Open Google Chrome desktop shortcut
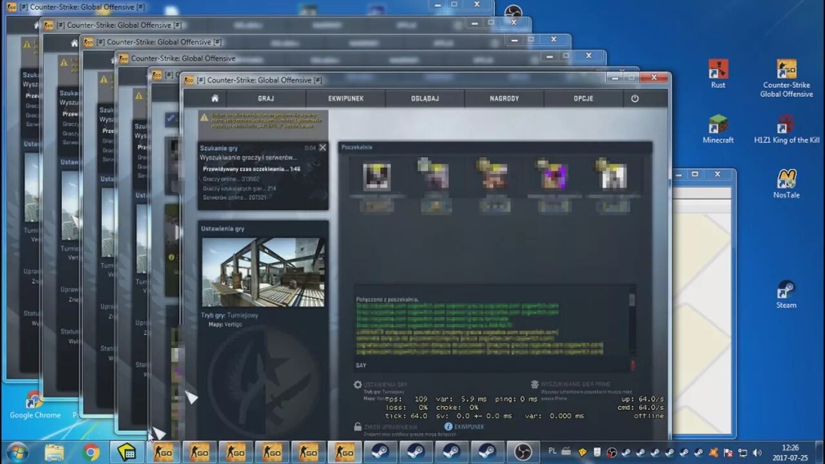The image size is (825, 464). point(35,405)
